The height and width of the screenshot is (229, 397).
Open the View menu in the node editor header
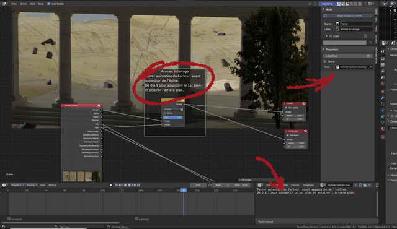point(14,4)
